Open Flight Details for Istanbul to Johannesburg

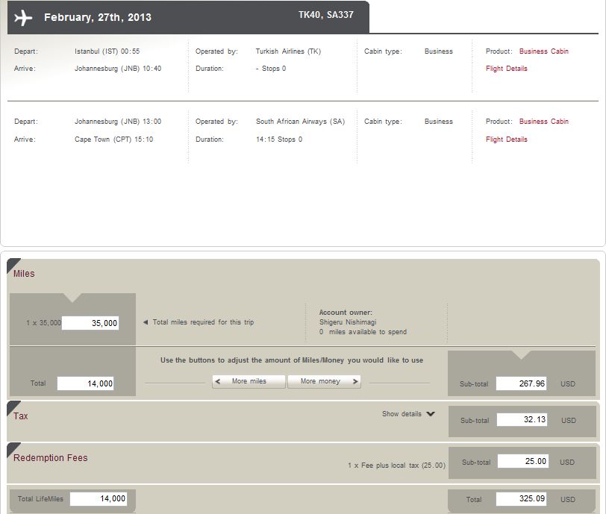(506, 69)
